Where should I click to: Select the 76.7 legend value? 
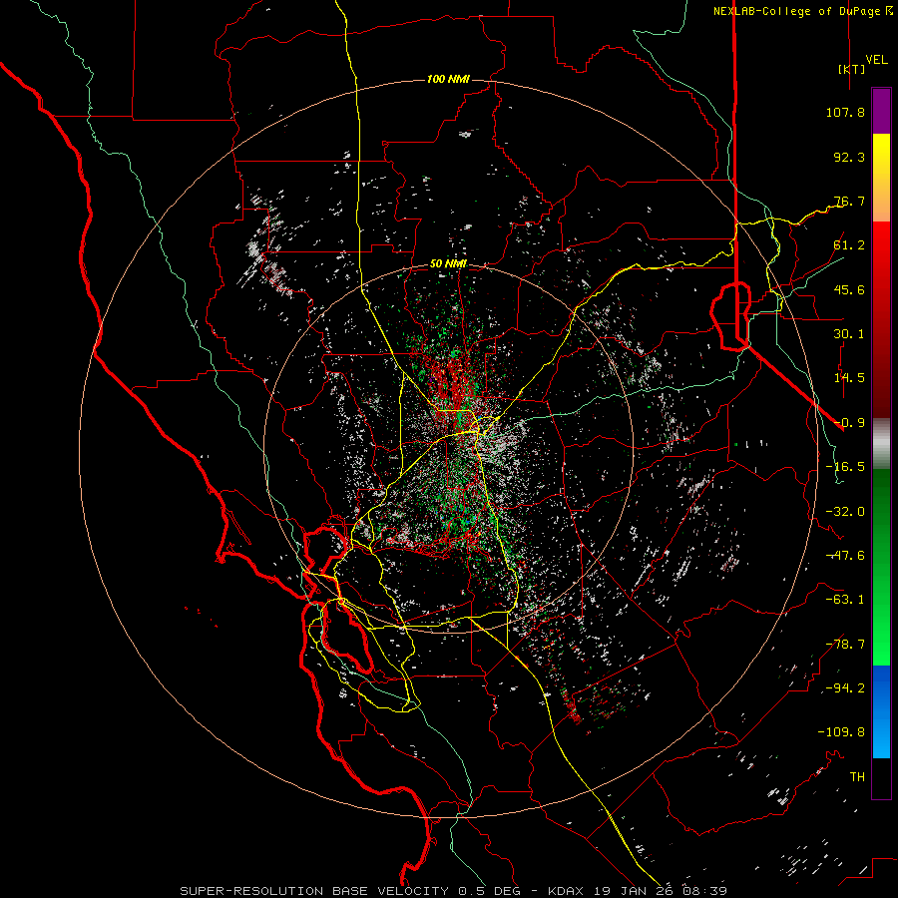click(849, 201)
